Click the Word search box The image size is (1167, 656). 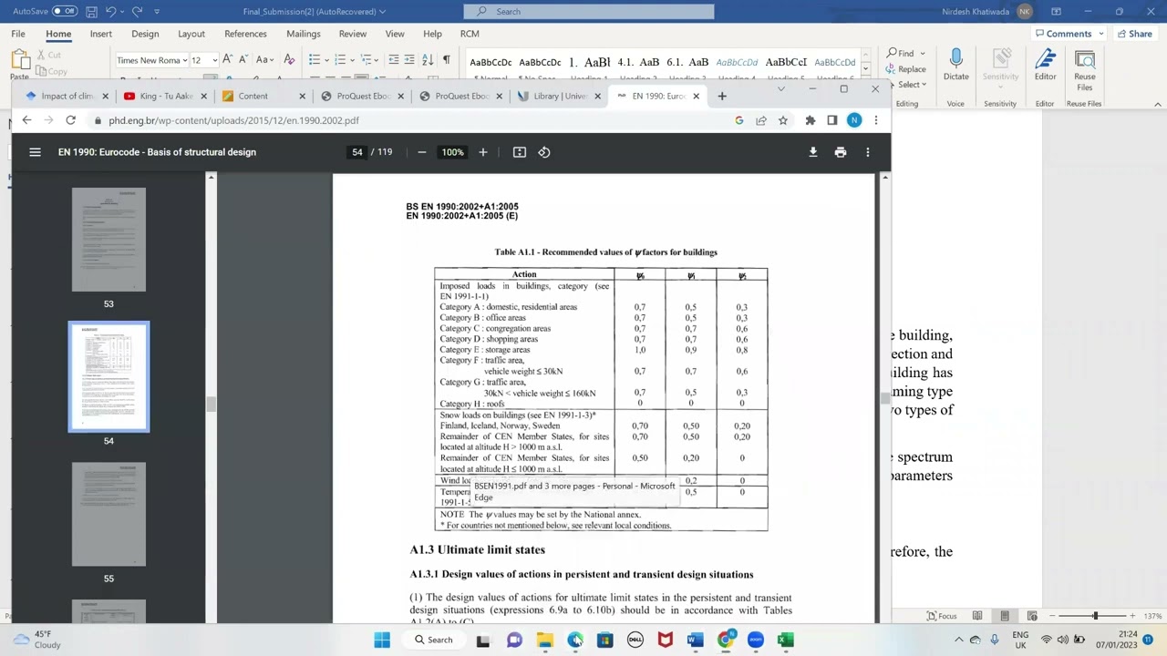[x=589, y=11]
